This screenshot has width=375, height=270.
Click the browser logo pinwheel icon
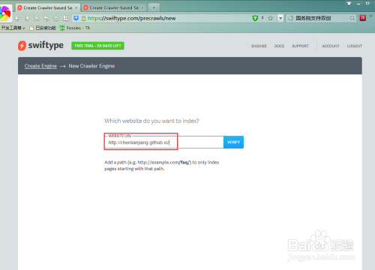point(5,13)
